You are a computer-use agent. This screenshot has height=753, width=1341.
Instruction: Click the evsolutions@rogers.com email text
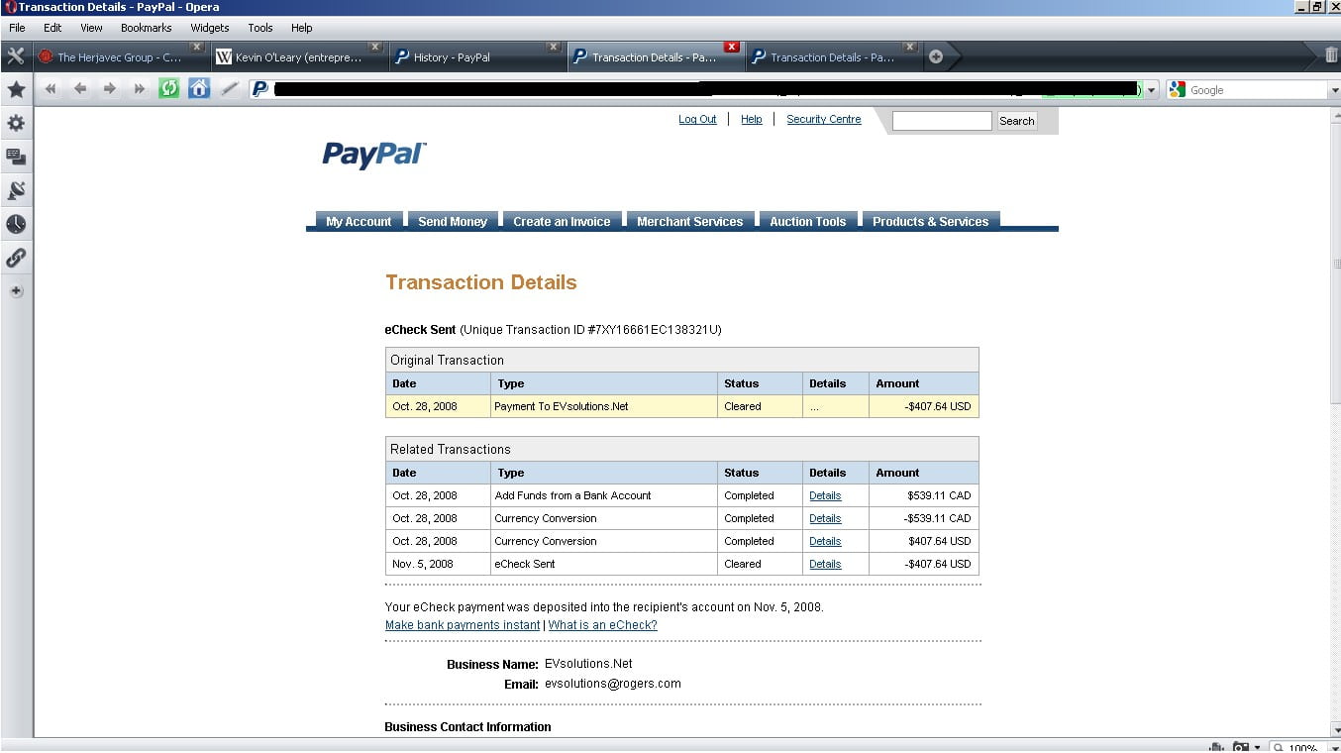click(613, 684)
